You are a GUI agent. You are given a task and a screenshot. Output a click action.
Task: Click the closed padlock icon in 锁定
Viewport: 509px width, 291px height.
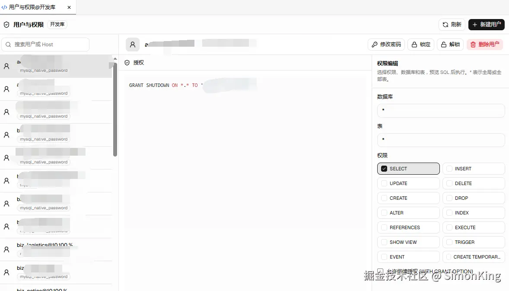point(414,45)
